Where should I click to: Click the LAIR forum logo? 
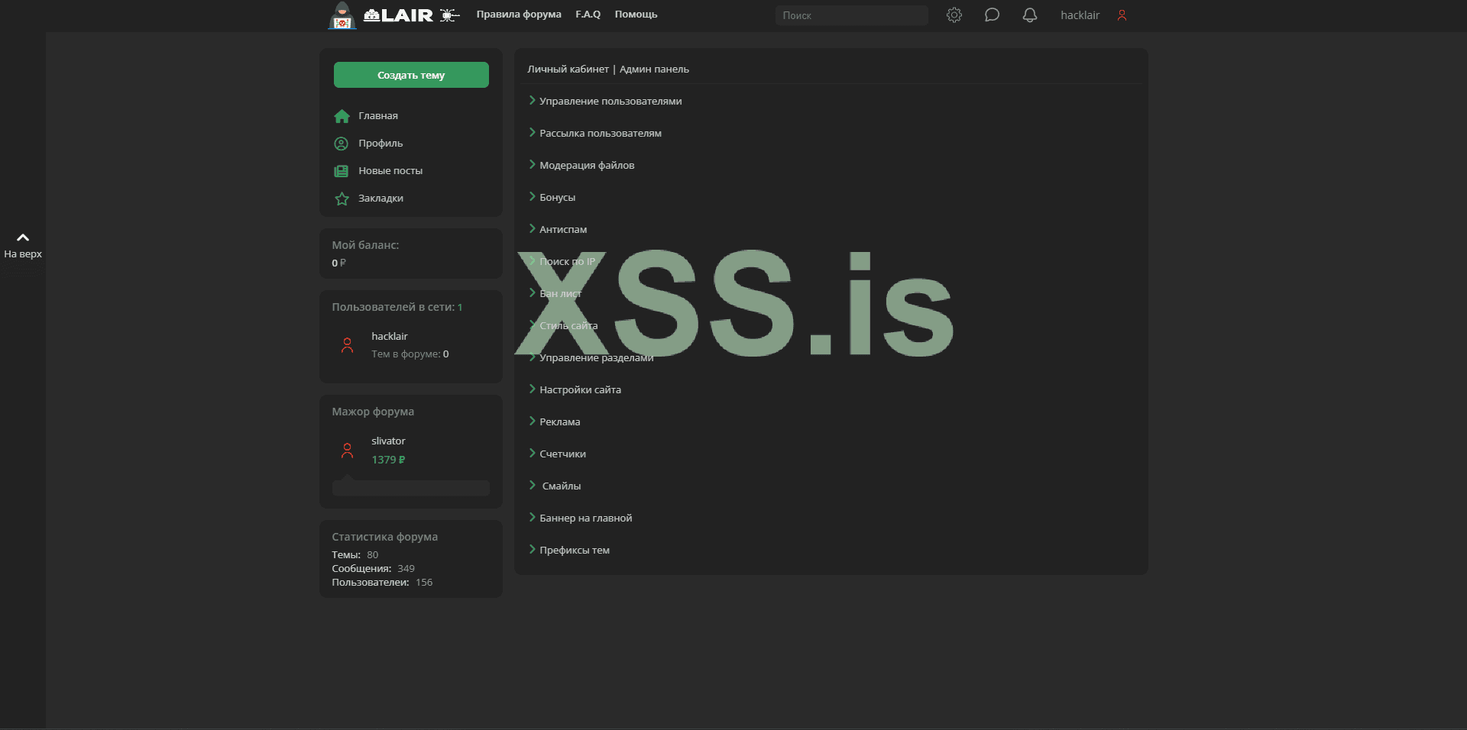[398, 15]
